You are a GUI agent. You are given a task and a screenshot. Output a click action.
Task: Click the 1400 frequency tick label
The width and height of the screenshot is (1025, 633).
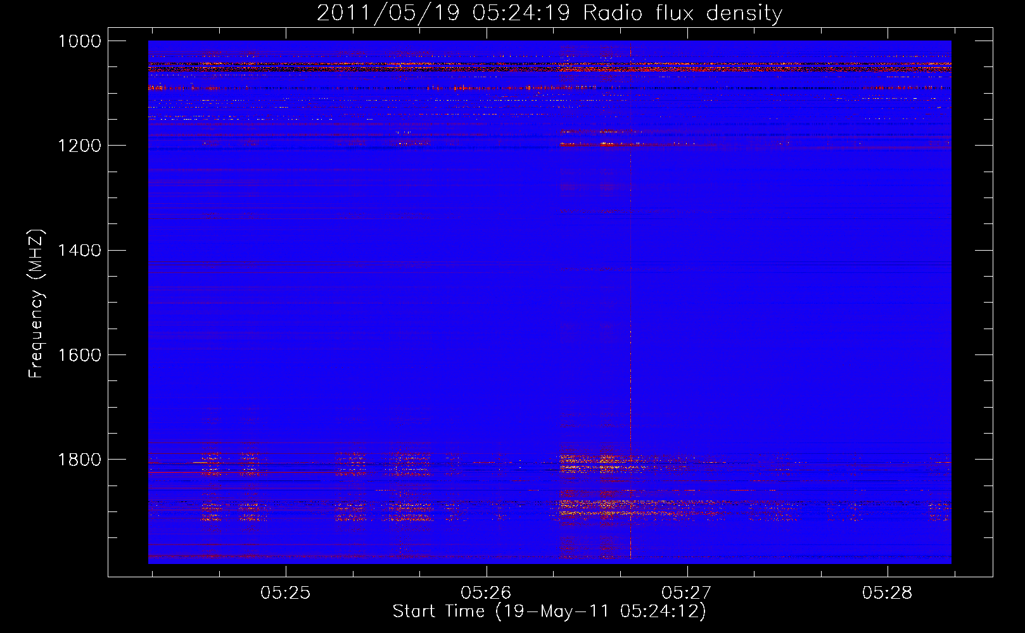(x=80, y=250)
